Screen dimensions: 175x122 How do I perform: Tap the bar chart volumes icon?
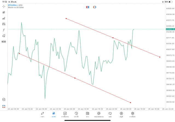point(4,18)
